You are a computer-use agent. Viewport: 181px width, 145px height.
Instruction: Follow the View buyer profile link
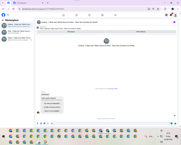pyautogui.click(x=113, y=89)
